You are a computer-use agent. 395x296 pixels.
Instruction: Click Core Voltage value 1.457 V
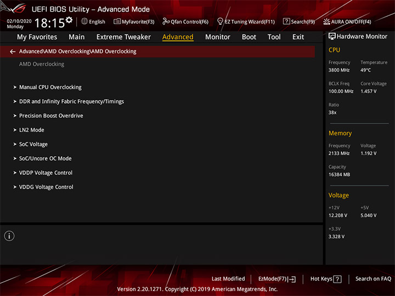click(x=368, y=92)
